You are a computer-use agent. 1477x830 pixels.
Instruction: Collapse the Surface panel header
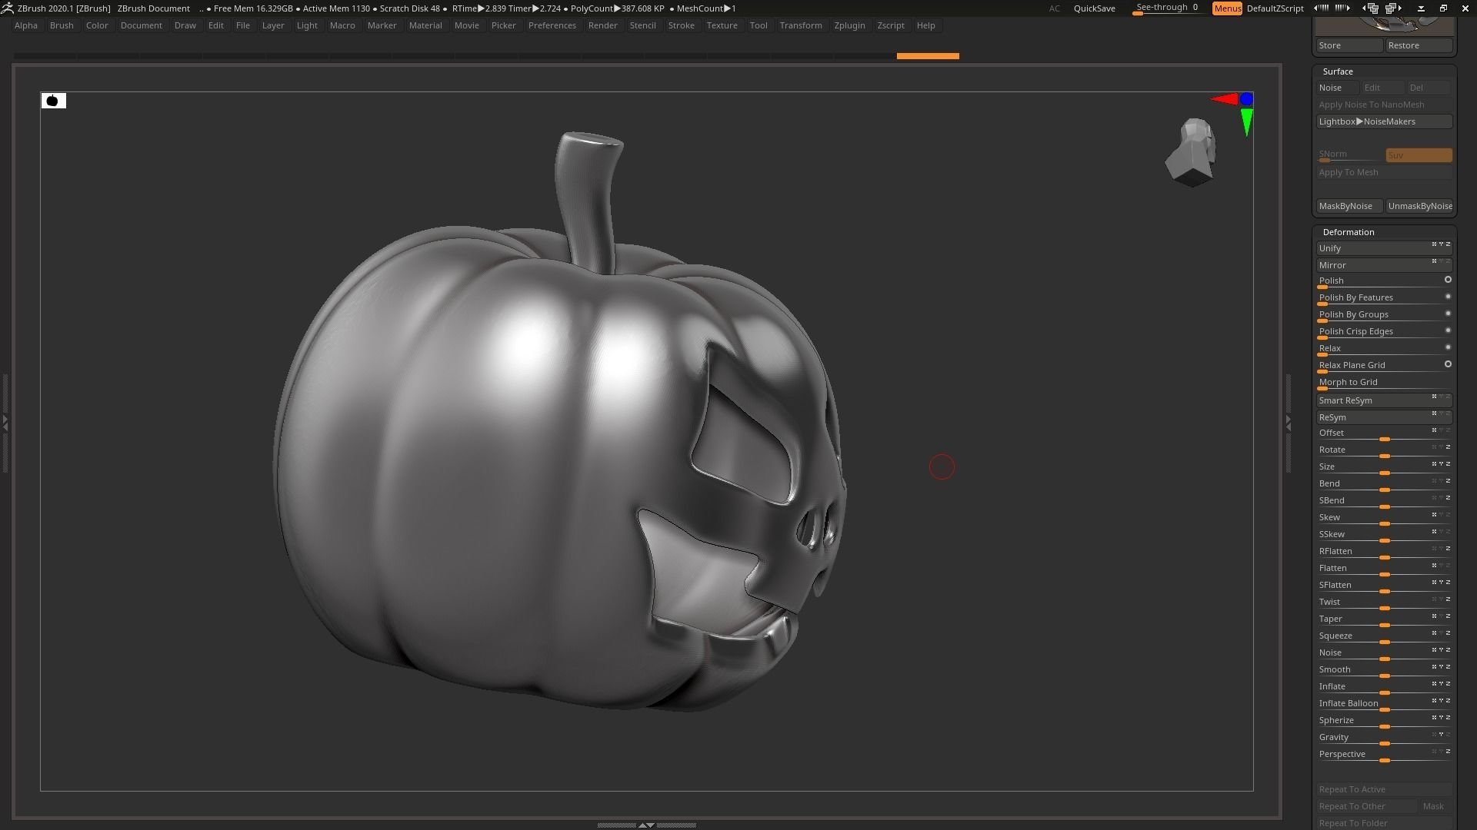[1338, 71]
